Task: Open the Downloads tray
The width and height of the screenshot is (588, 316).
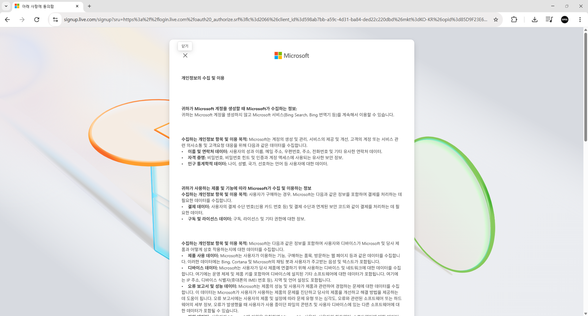Action: [535, 20]
